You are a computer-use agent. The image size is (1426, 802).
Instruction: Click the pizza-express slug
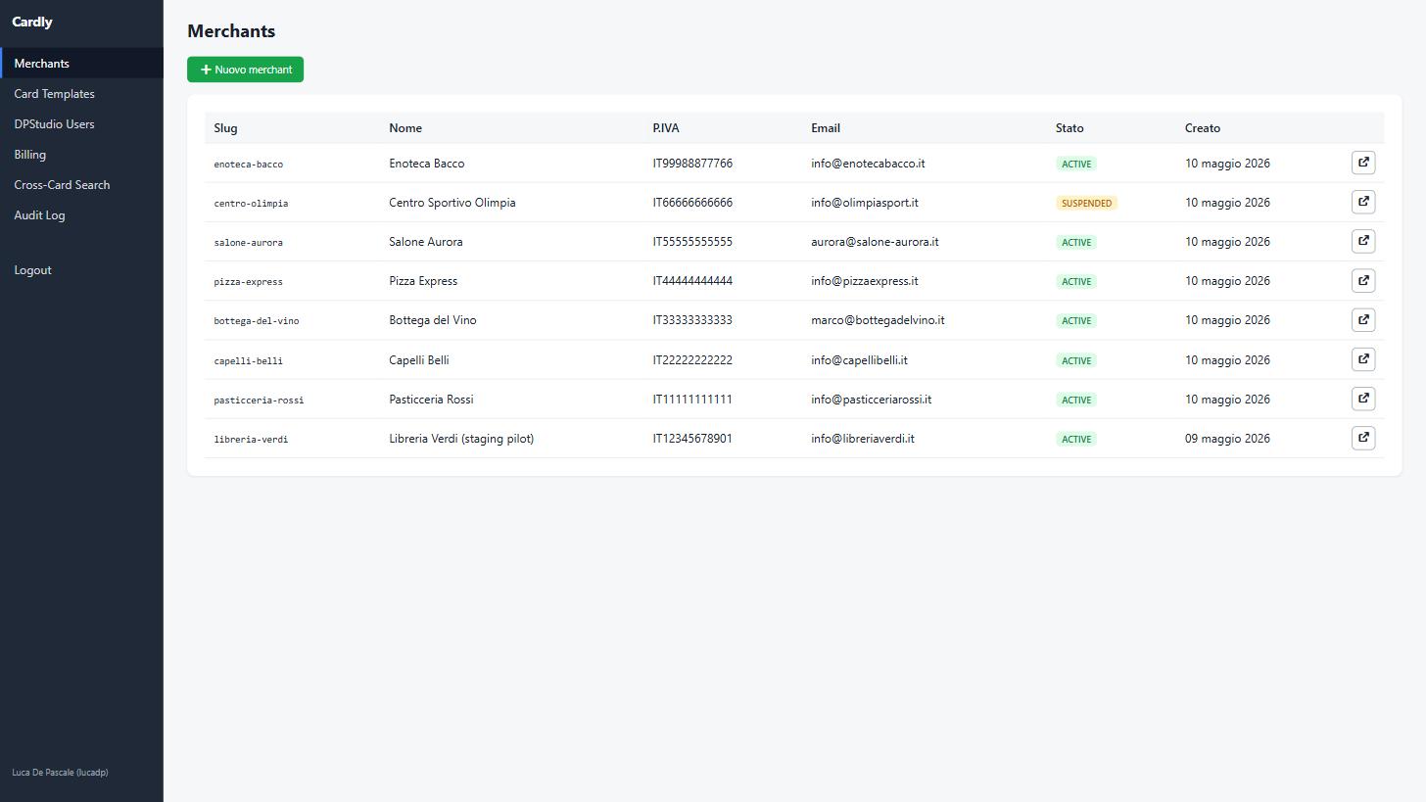coord(249,282)
